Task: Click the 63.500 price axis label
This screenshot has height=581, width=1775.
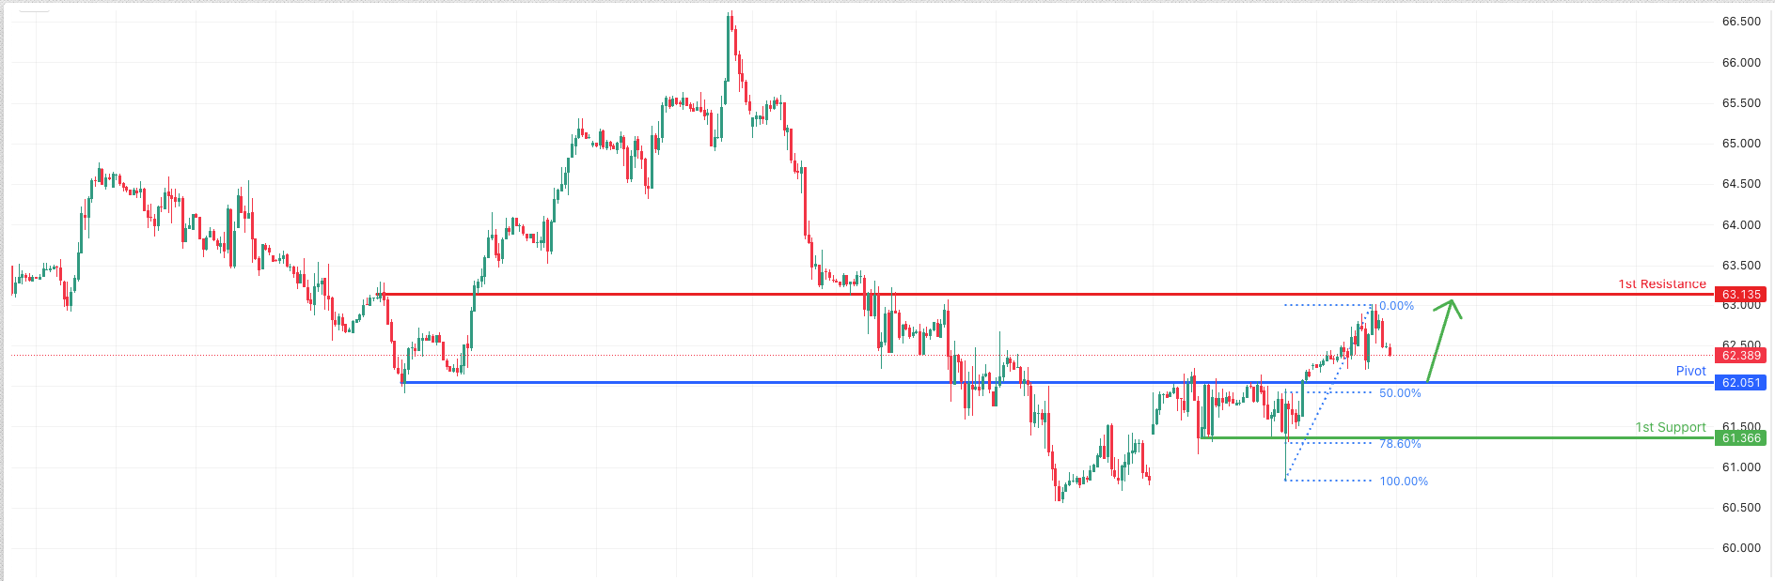Action: [1741, 266]
